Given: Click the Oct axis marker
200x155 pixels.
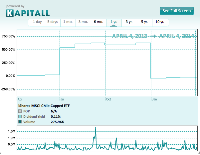Looking at the screenshot, I should (x=108, y=99).
